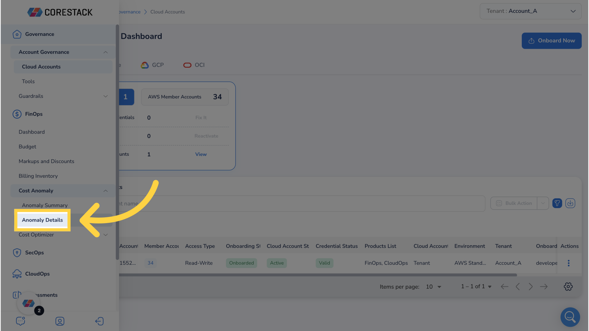Open the Tenant Account_A dropdown
Viewport: 589px width, 331px height.
coord(530,11)
